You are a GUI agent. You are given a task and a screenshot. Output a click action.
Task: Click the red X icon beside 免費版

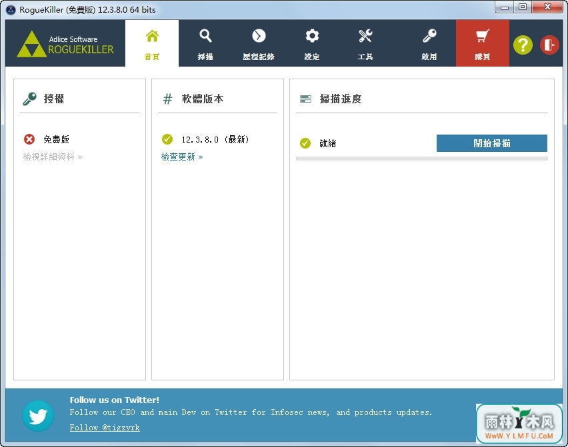pyautogui.click(x=29, y=139)
